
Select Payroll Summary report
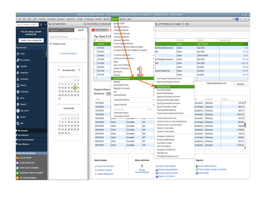(174, 87)
